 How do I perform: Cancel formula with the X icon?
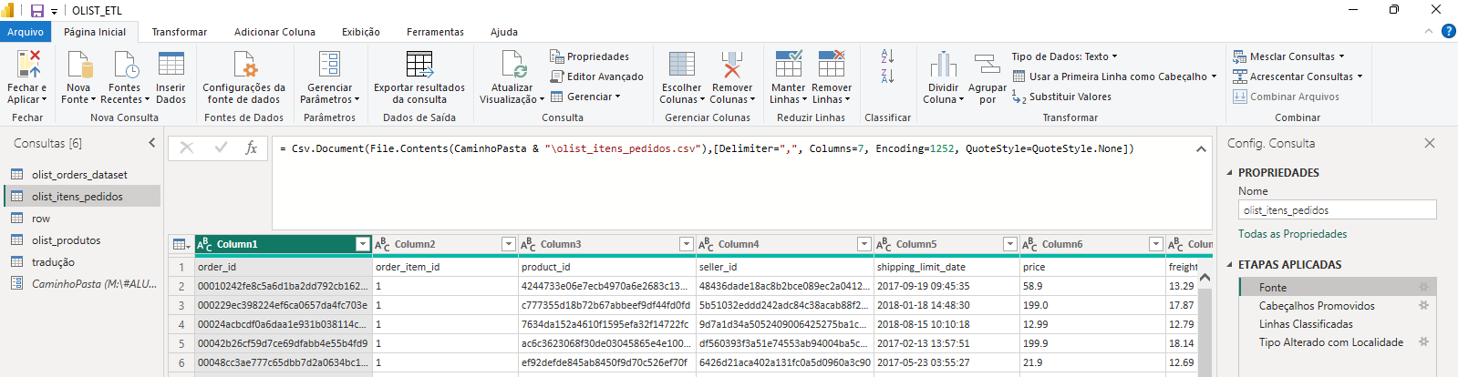[x=187, y=148]
